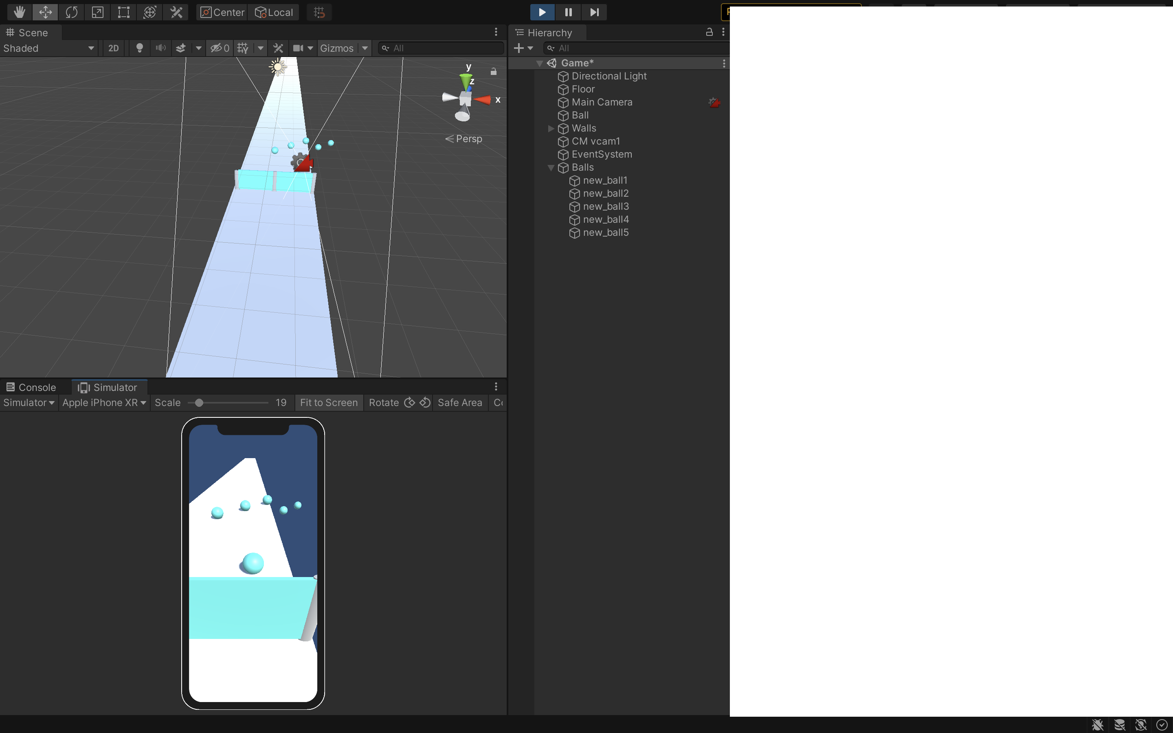This screenshot has width=1173, height=733.
Task: Open custom editor tools
Action: point(176,12)
